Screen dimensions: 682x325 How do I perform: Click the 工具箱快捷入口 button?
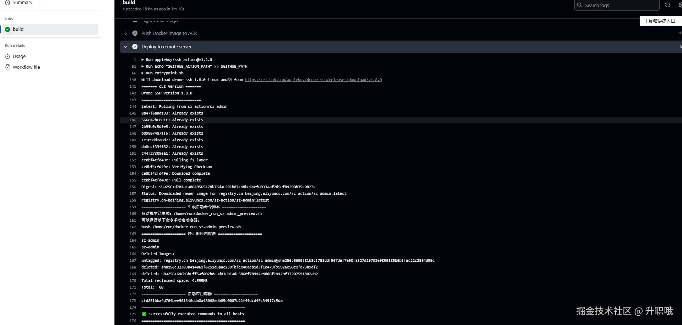[660, 21]
